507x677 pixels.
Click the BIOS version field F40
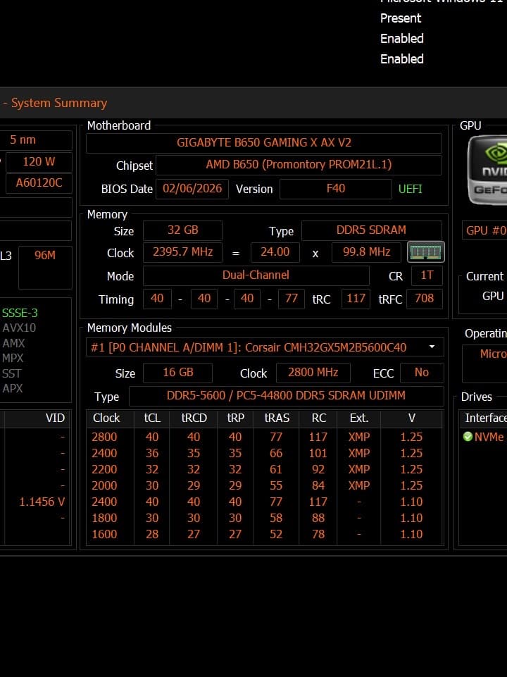click(335, 189)
